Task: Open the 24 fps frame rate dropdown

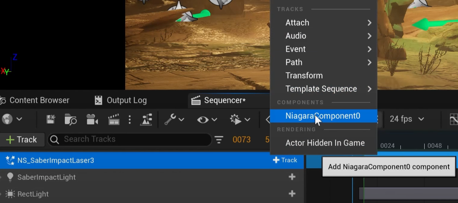Action: (407, 119)
